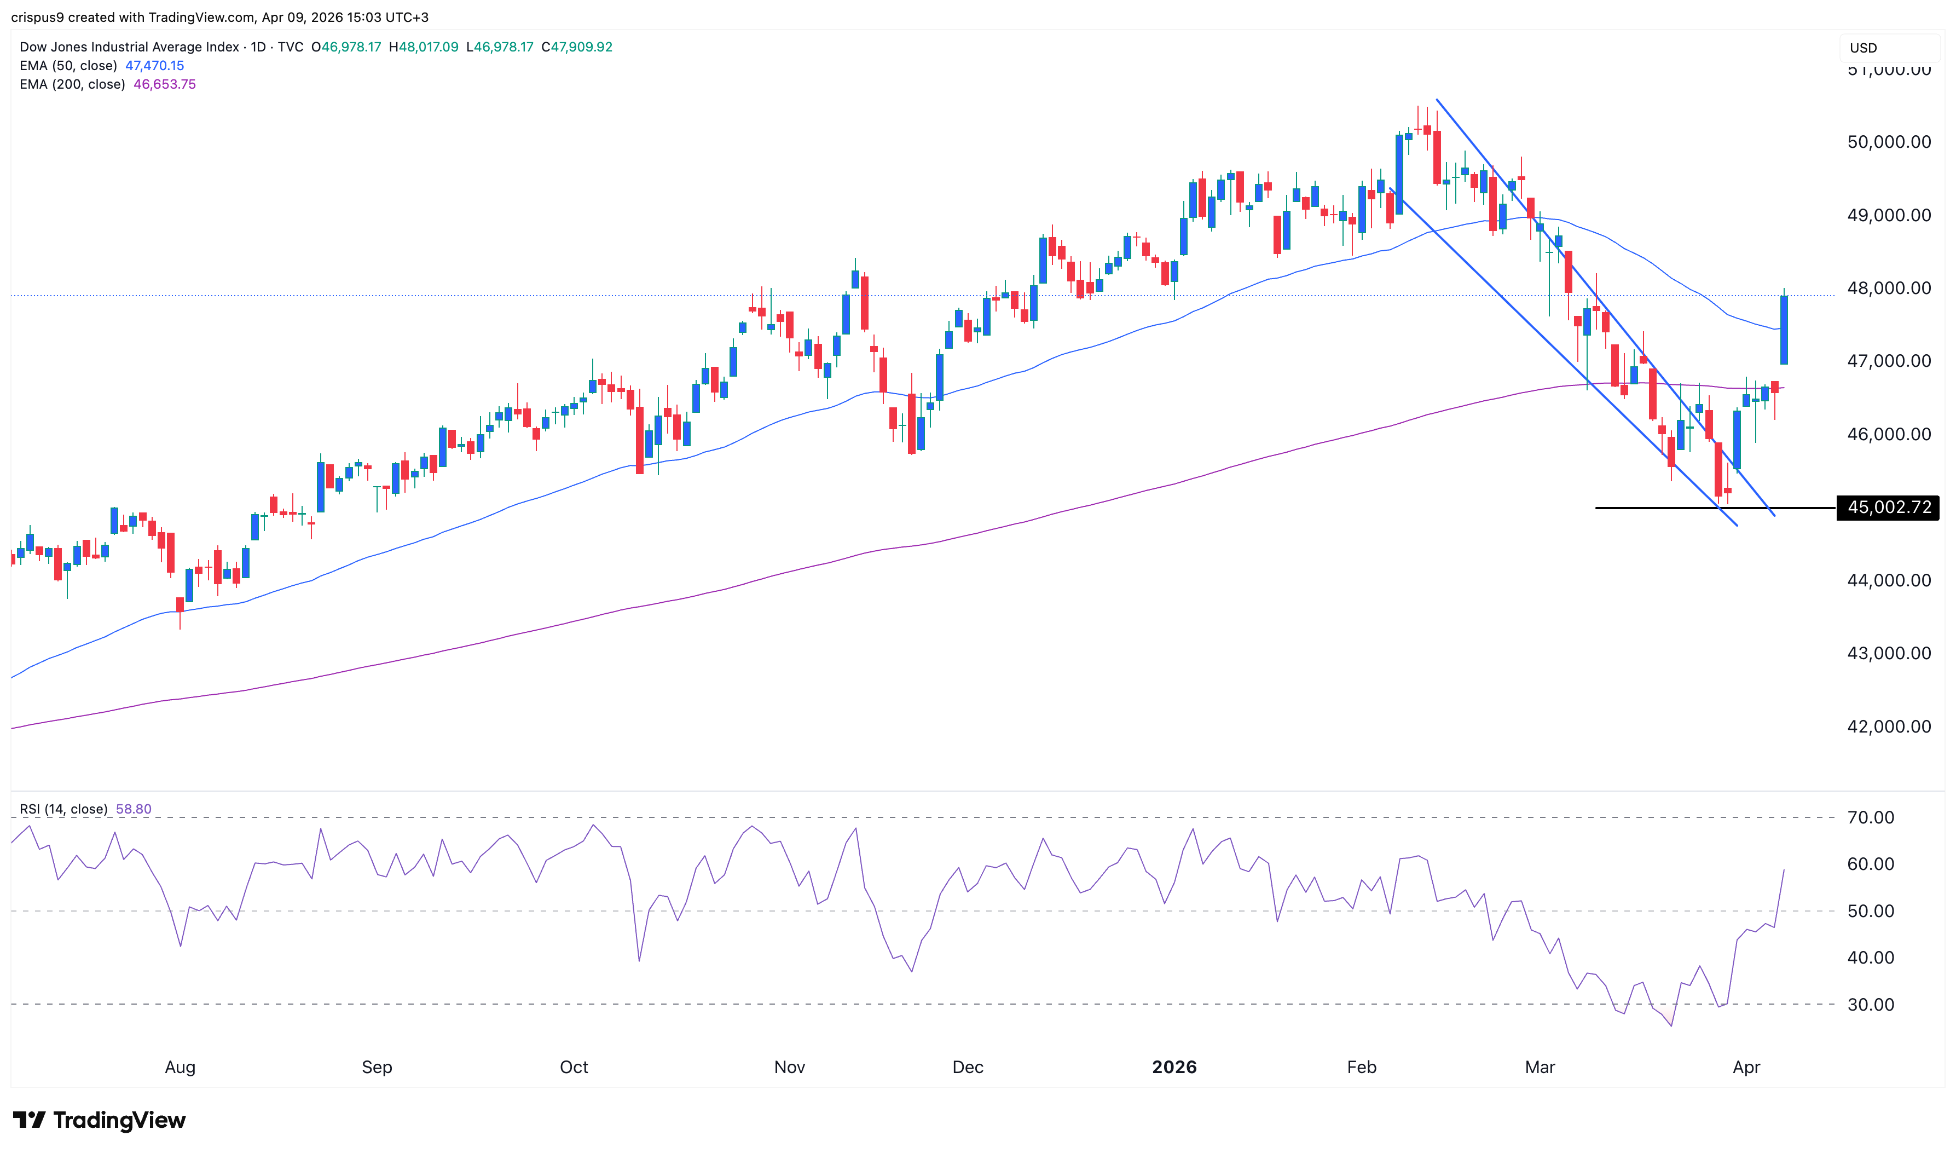Image resolution: width=1956 pixels, height=1153 pixels.
Task: Click the RSI value 58.80 readout
Action: [x=134, y=809]
